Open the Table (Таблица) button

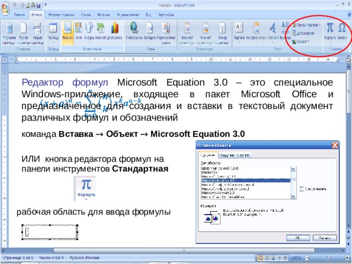pyautogui.click(x=53, y=33)
